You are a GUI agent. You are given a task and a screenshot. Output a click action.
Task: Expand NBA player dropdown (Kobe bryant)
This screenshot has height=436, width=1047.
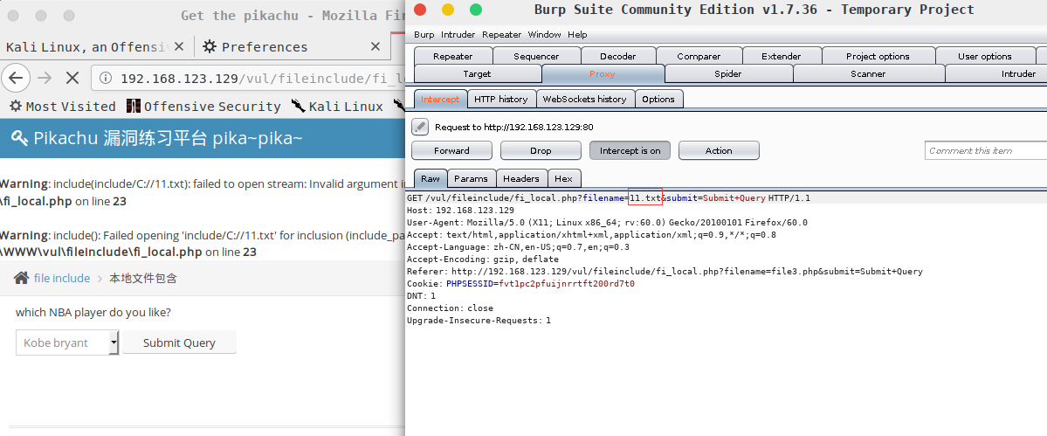[67, 343]
